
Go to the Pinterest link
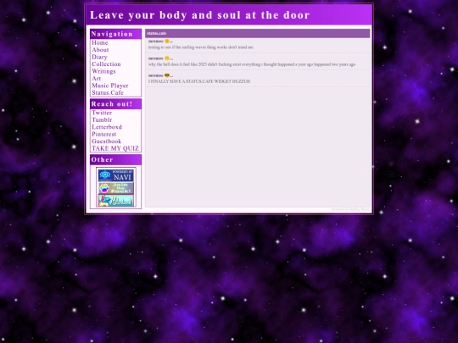(x=104, y=134)
